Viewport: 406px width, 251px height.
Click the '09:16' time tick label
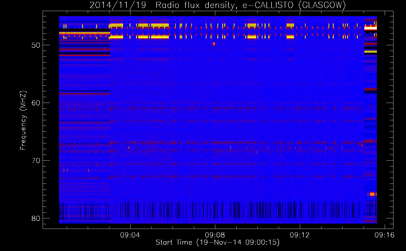click(384, 235)
